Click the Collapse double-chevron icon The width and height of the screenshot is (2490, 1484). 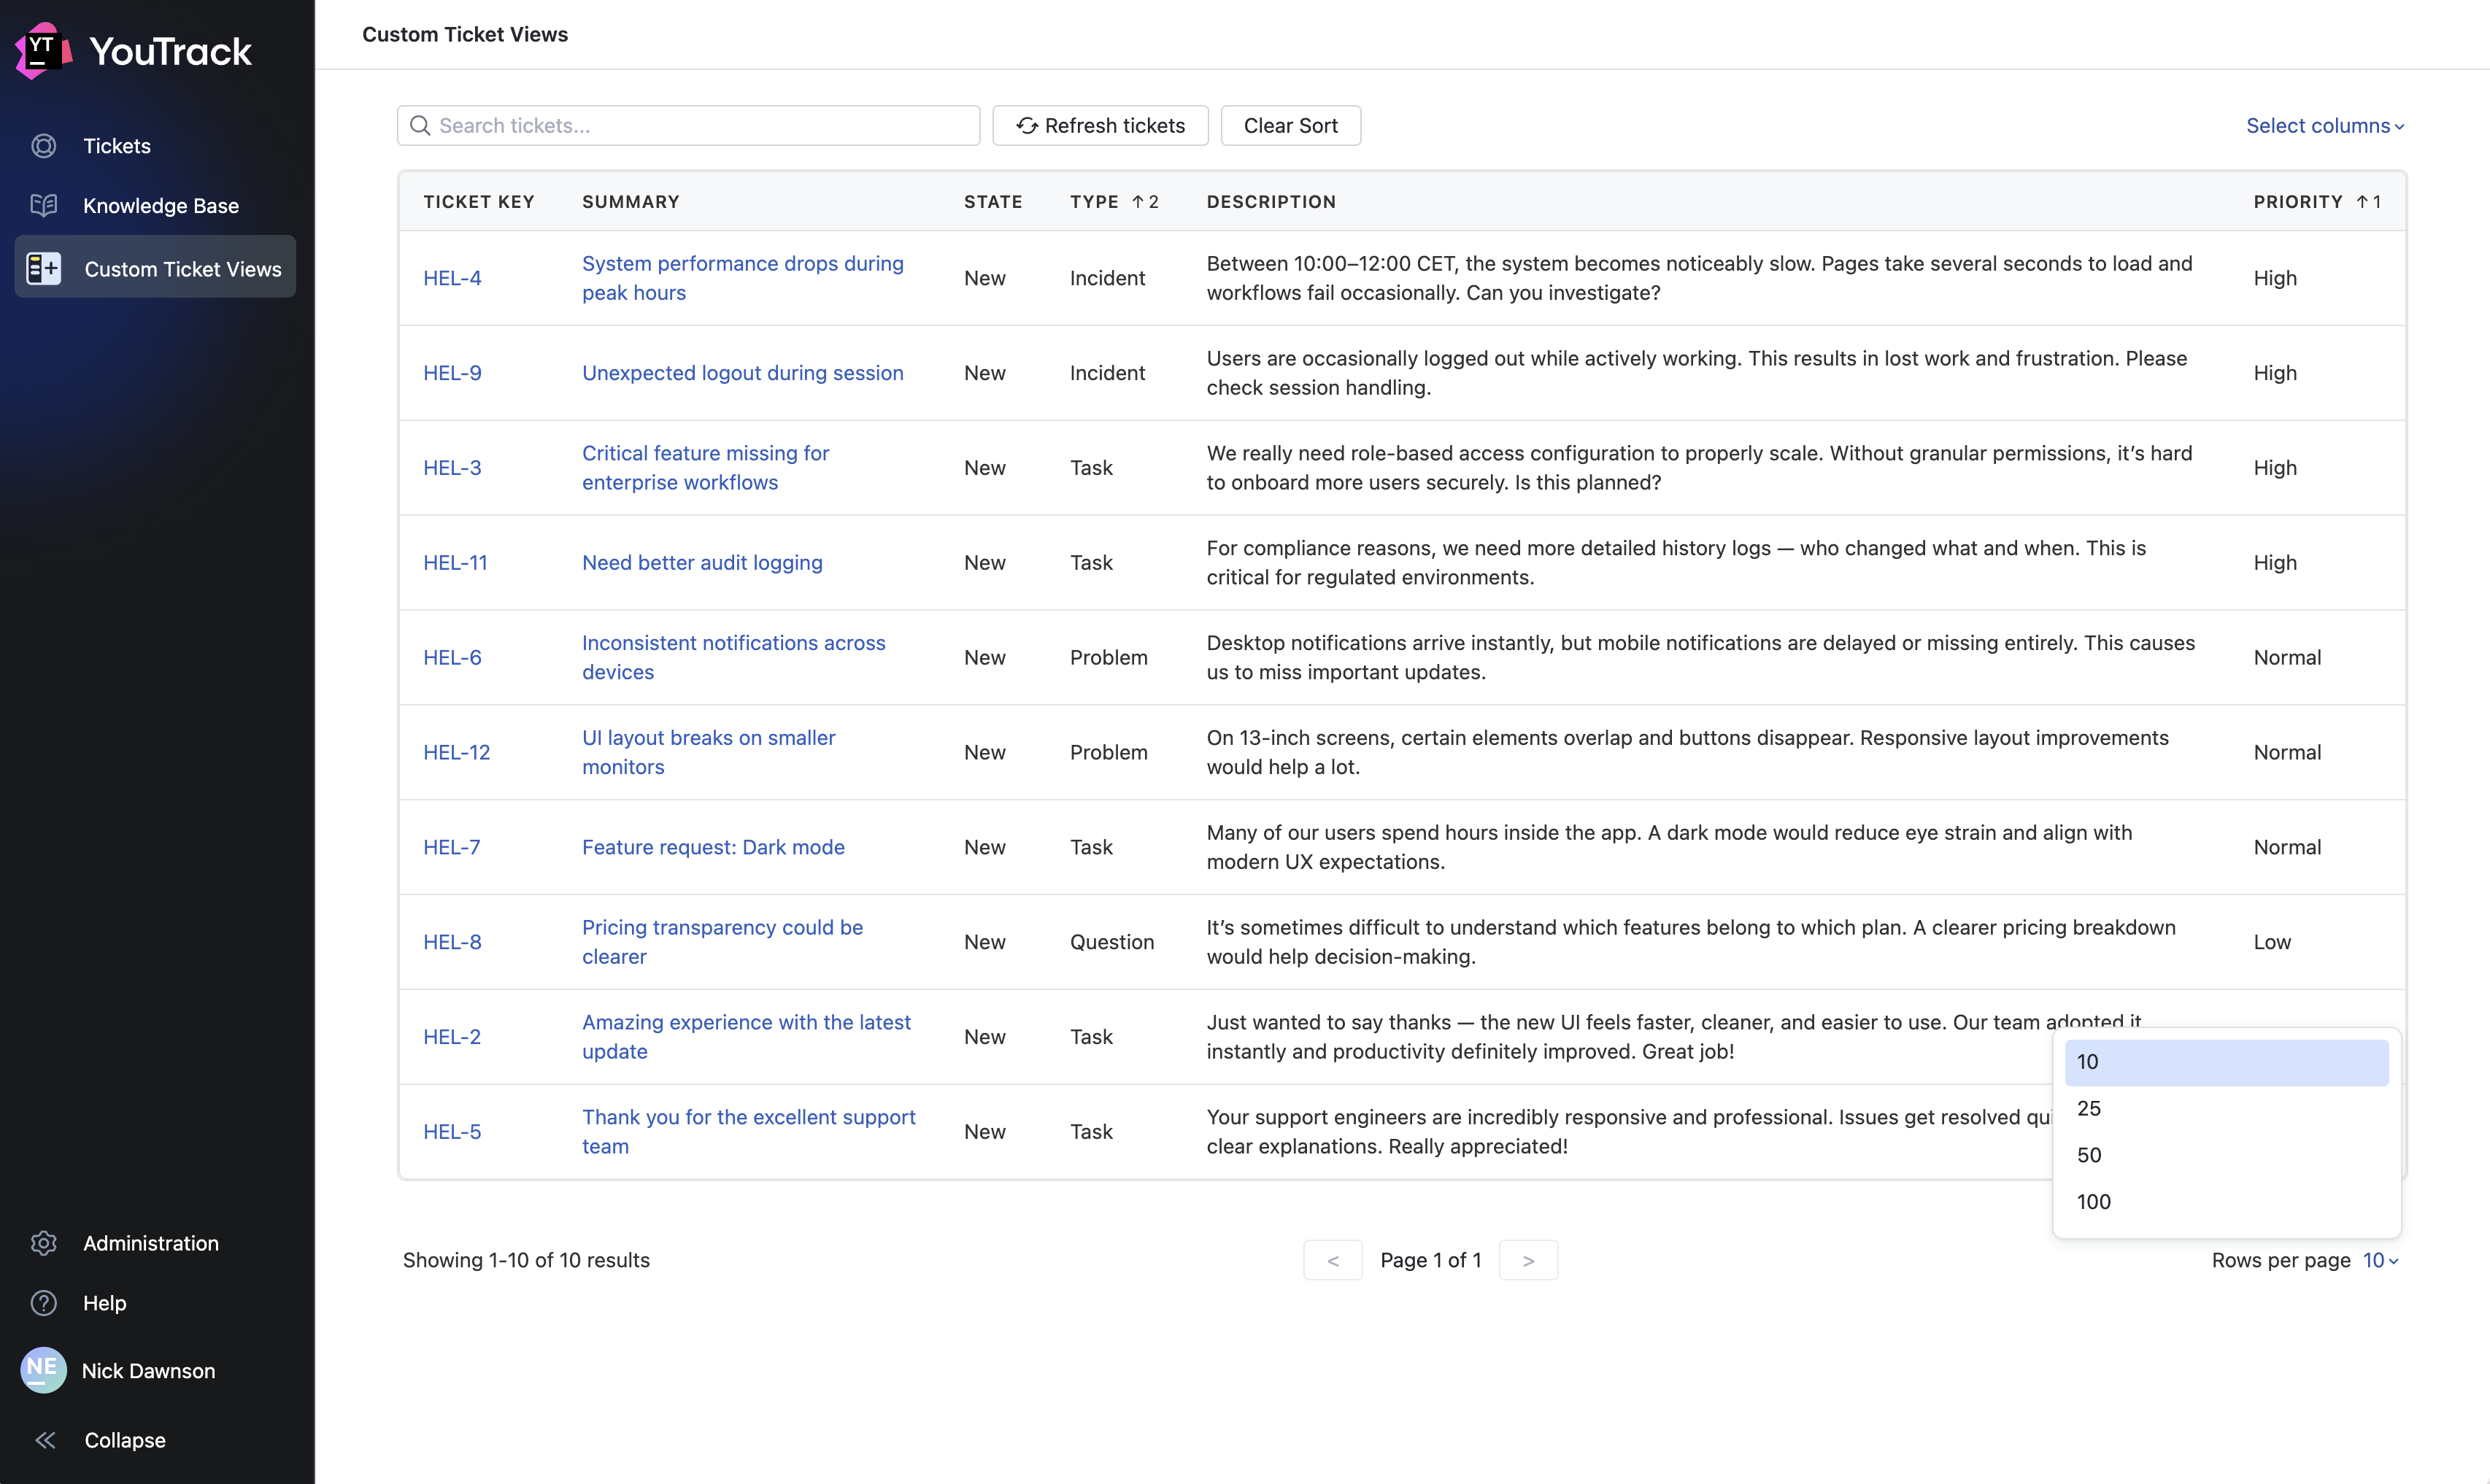pyautogui.click(x=45, y=1440)
